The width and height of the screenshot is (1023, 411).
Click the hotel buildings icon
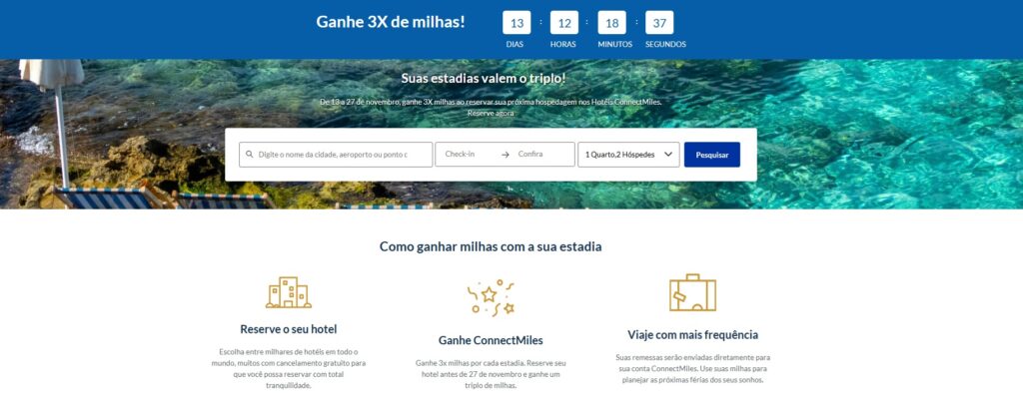point(289,292)
